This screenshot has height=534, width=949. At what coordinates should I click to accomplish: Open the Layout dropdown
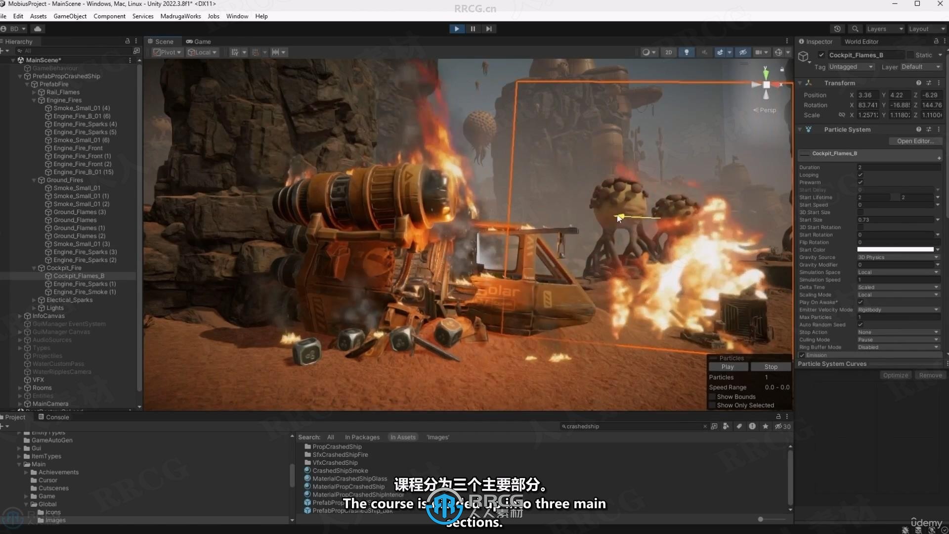click(926, 29)
